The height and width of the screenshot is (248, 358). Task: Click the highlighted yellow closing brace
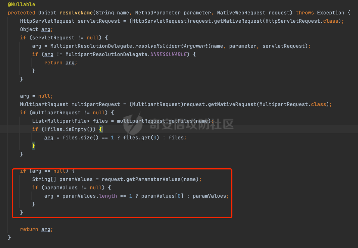(34, 146)
